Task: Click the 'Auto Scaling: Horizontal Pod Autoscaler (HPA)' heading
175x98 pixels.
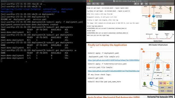Action: tap(114, 97)
